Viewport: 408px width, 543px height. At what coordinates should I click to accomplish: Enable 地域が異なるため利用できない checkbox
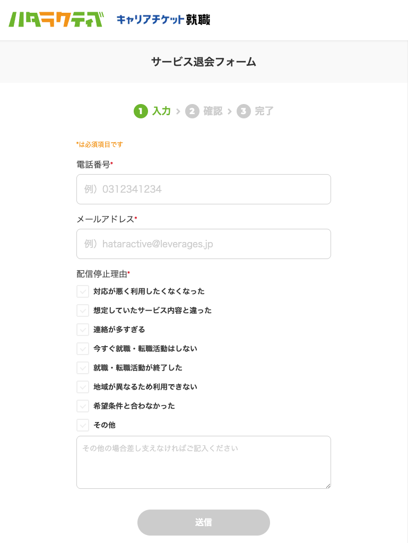(83, 387)
